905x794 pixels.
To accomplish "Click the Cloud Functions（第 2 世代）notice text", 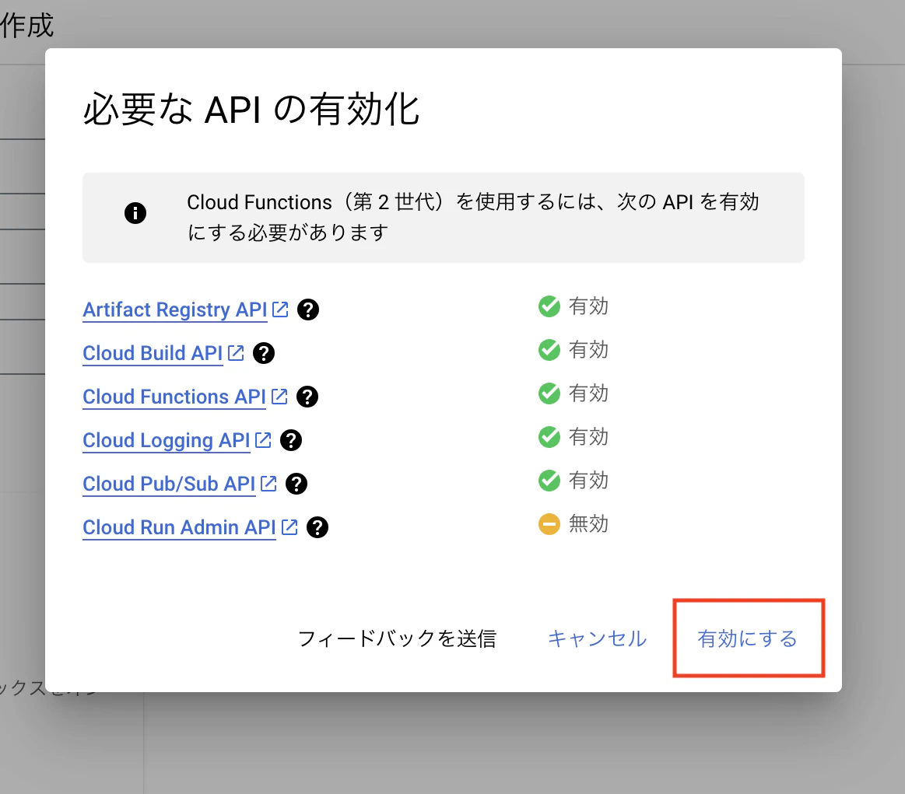I will click(472, 218).
